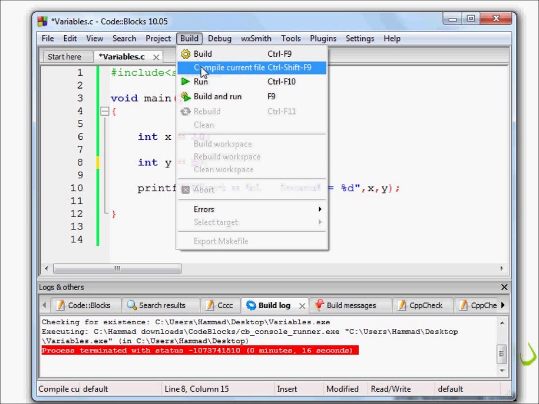This screenshot has width=539, height=404.
Task: Click the Search results magnifier icon
Action: pos(131,305)
